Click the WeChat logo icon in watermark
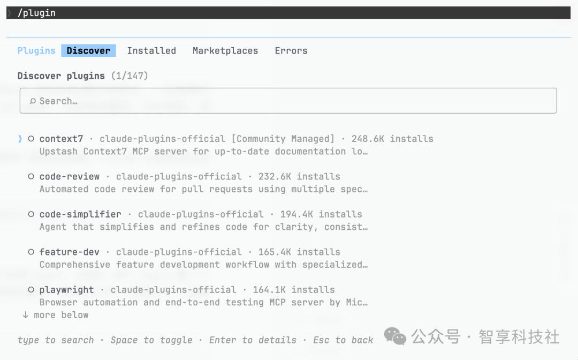 (395, 337)
